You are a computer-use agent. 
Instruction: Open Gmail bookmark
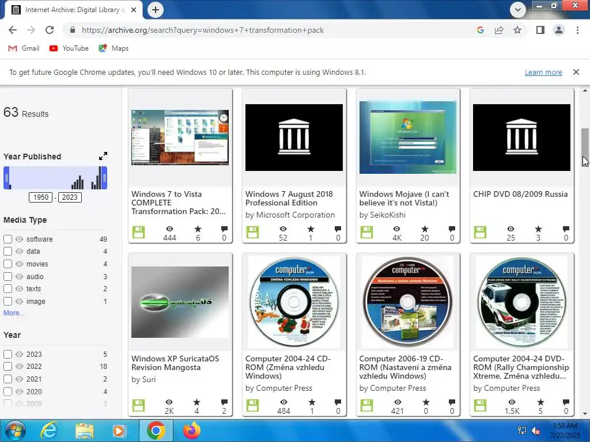(24, 48)
